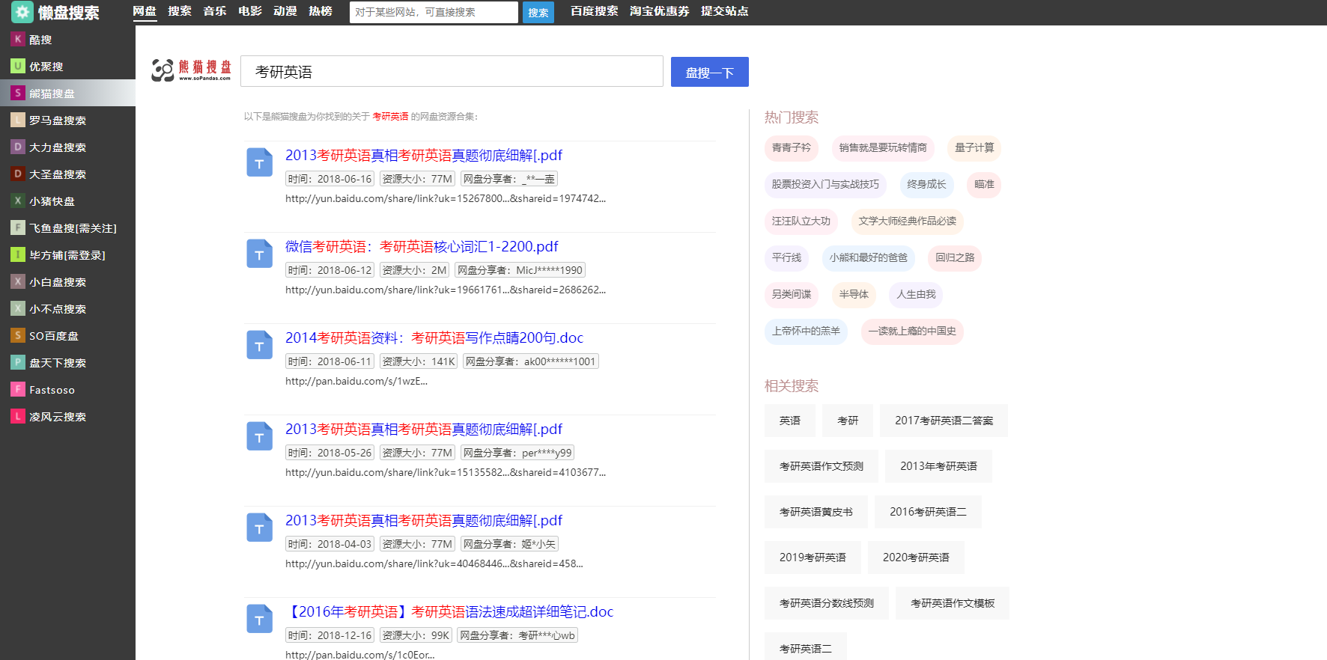
Task: Select hot search tag 一读就上瘾的中国史
Action: point(912,331)
